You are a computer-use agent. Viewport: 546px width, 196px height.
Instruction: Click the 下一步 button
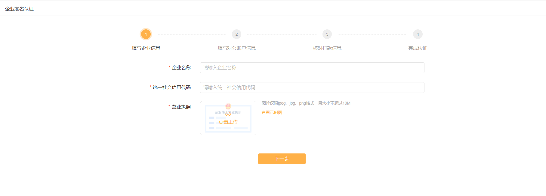coord(282,159)
